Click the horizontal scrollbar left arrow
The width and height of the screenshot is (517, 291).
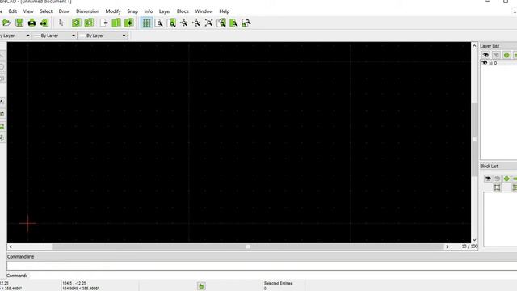click(x=11, y=247)
